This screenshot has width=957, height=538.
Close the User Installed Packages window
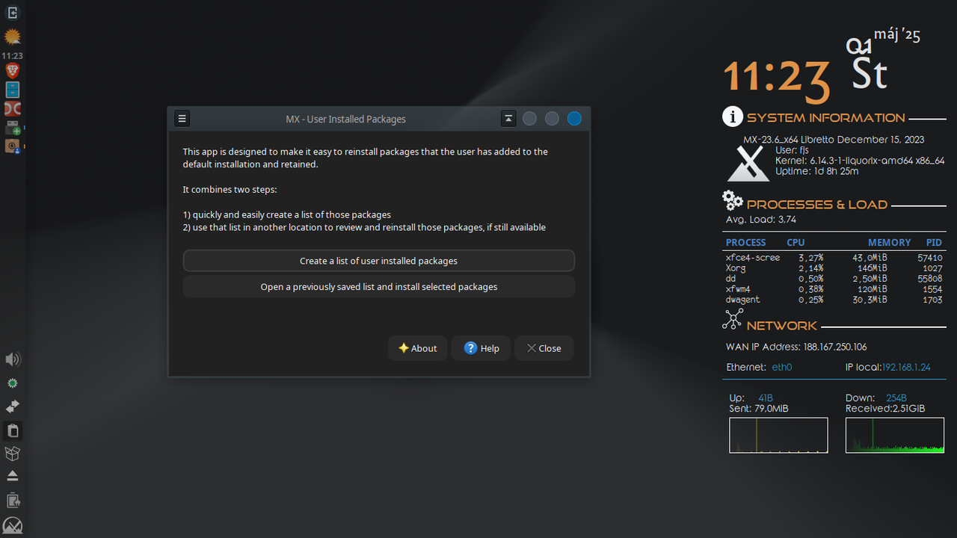click(x=544, y=348)
